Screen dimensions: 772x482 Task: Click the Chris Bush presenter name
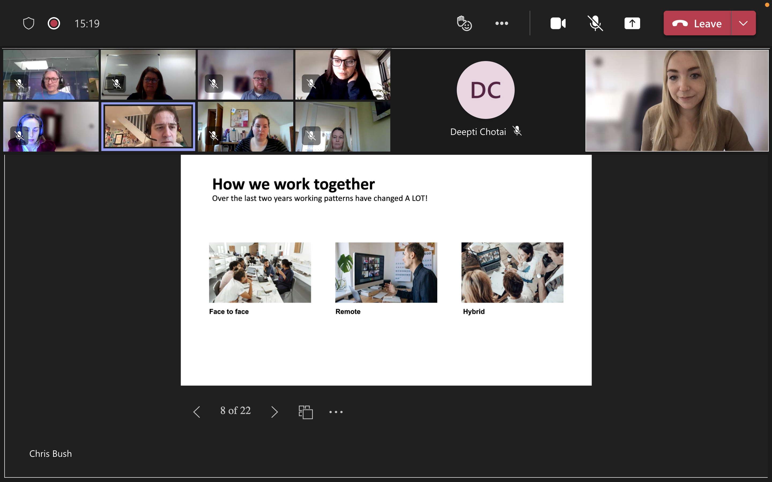point(50,454)
